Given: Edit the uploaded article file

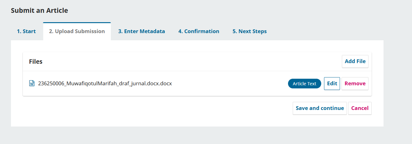Looking at the screenshot, I should [x=332, y=83].
